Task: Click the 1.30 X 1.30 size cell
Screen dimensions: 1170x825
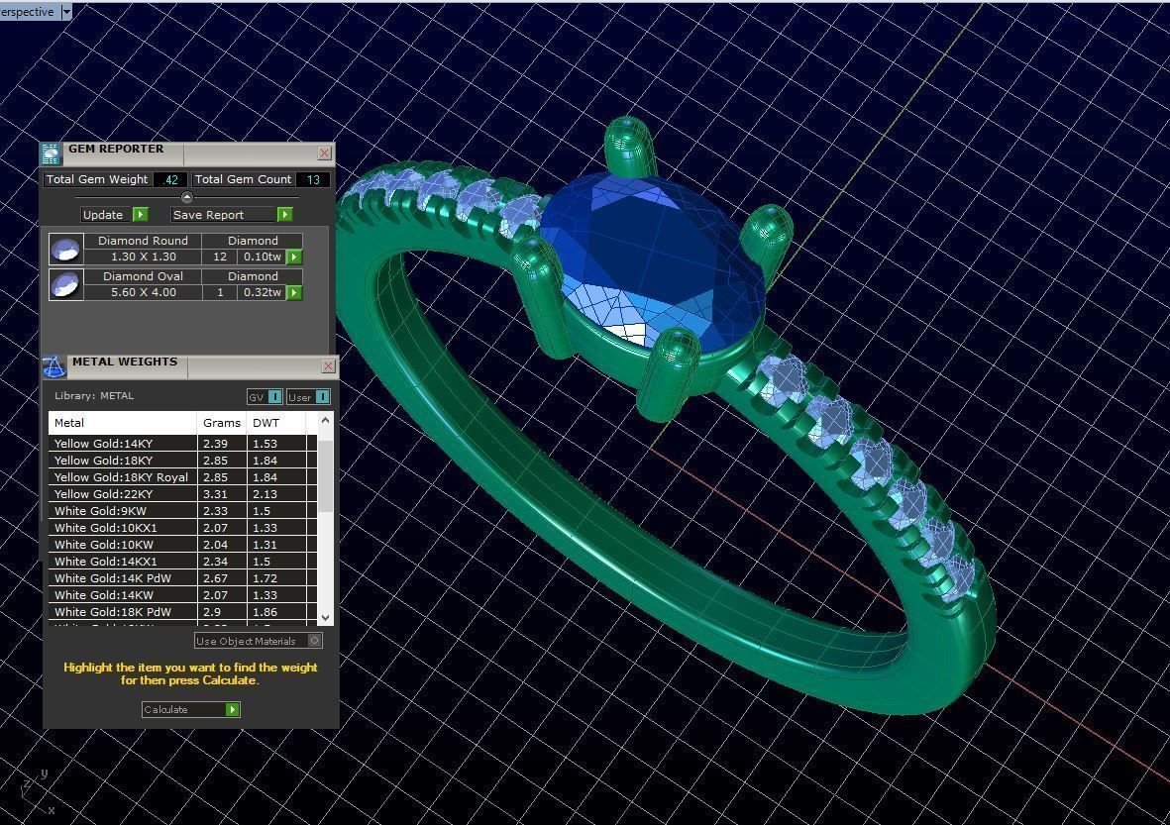Action: click(x=144, y=257)
